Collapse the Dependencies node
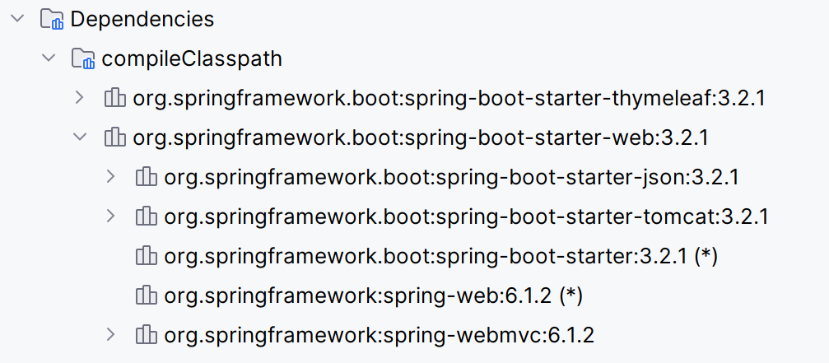This screenshot has width=829, height=363. [x=17, y=18]
